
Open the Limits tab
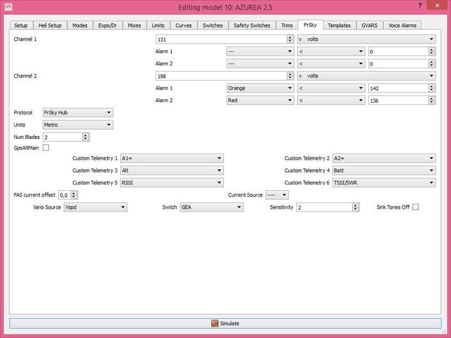158,25
